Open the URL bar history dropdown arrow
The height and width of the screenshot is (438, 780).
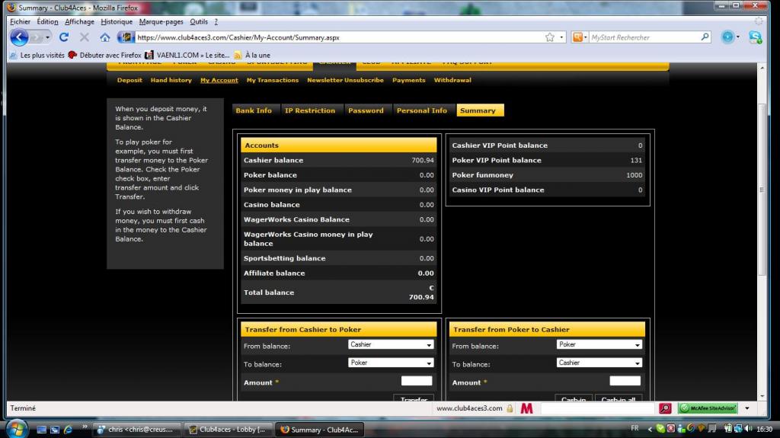[561, 37]
